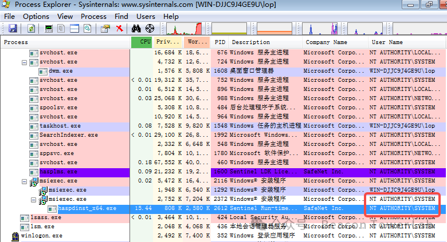
Task: Select the haspdinst_x64.exe process row
Action: [223, 209]
